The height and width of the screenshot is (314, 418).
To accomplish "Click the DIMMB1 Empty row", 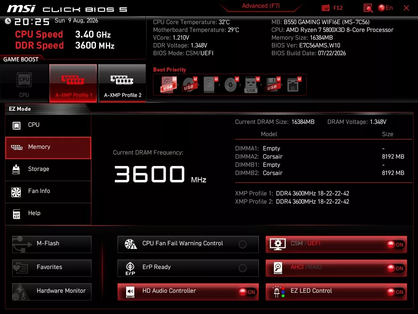I will tap(320, 165).
